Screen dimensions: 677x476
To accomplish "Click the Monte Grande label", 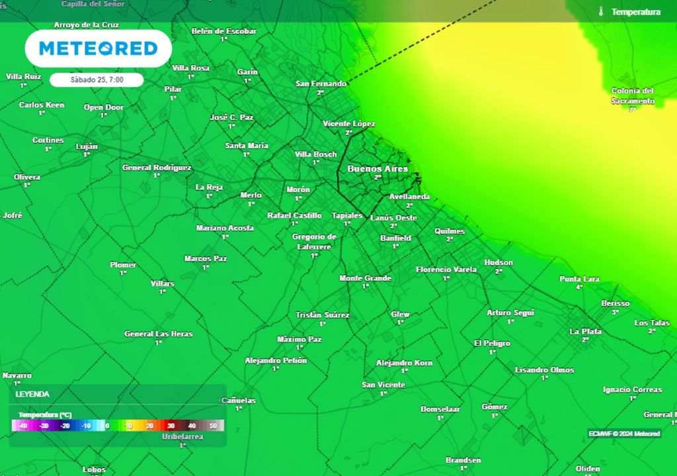I will pos(365,278).
